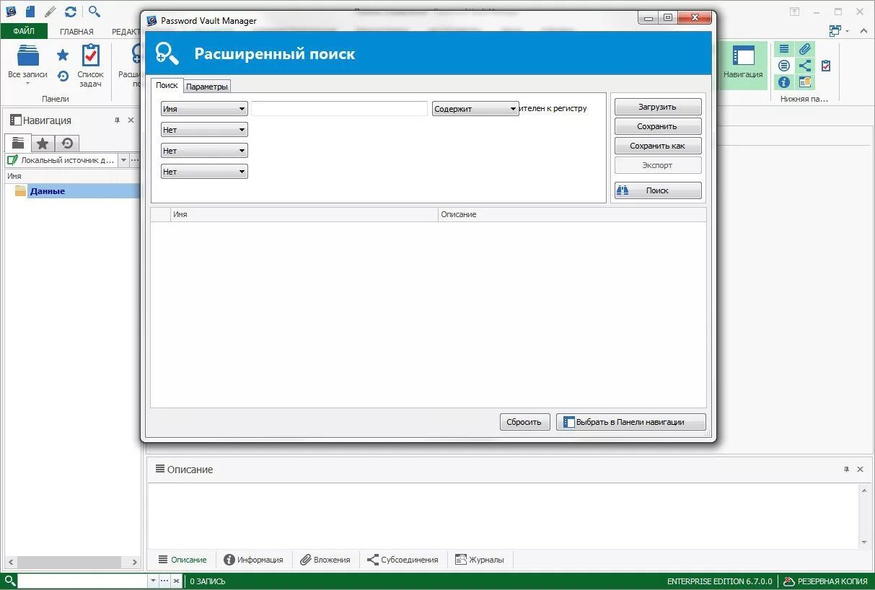
Task: Click the refresh arrows icon in quick access toolbar
Action: [x=70, y=12]
